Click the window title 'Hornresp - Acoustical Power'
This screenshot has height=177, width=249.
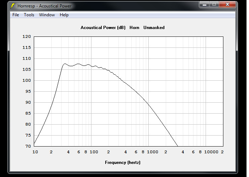[x=44, y=6]
